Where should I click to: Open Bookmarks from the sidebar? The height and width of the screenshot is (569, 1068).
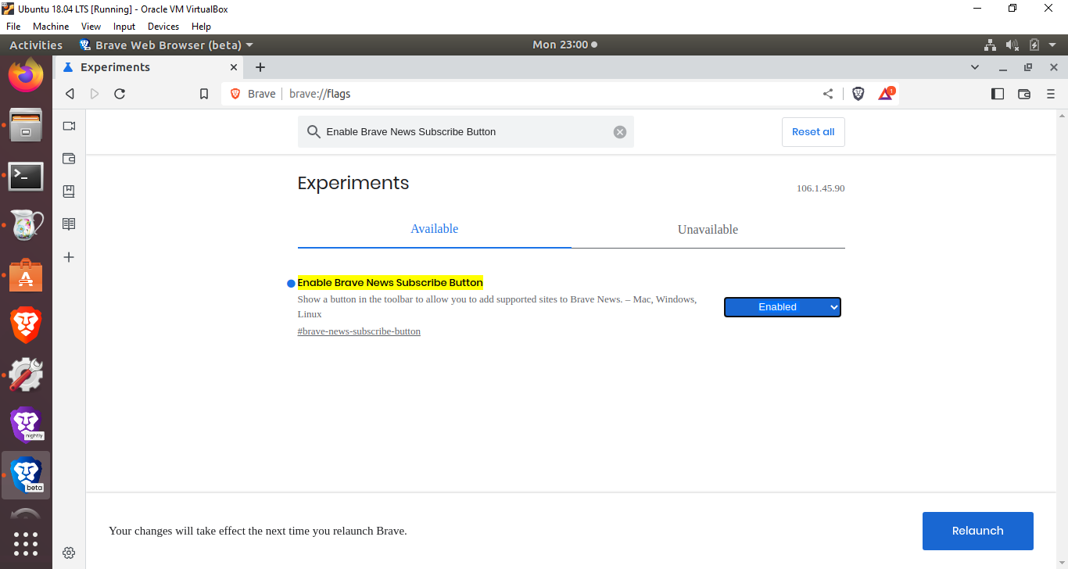point(68,191)
